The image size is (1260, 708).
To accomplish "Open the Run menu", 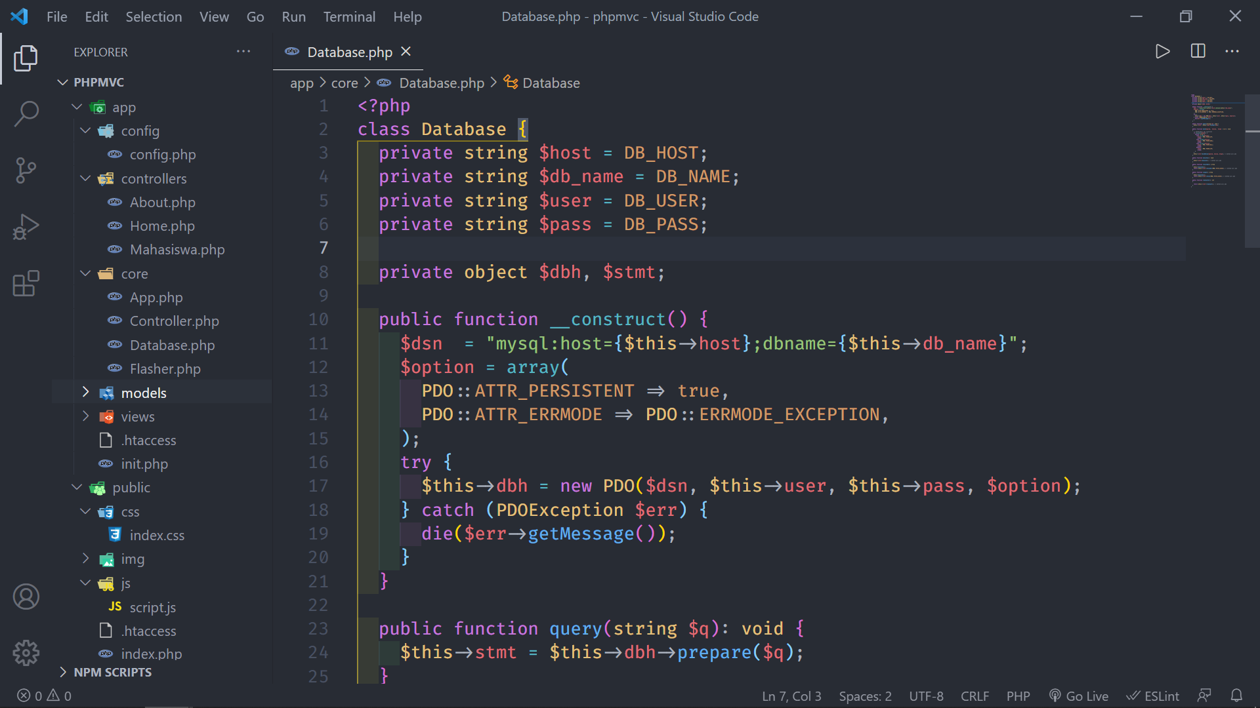I will [293, 16].
